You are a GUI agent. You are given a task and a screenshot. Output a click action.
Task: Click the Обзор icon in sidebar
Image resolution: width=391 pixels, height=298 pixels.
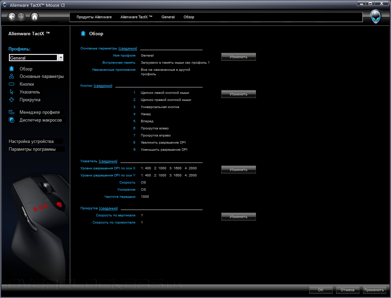[x=12, y=69]
